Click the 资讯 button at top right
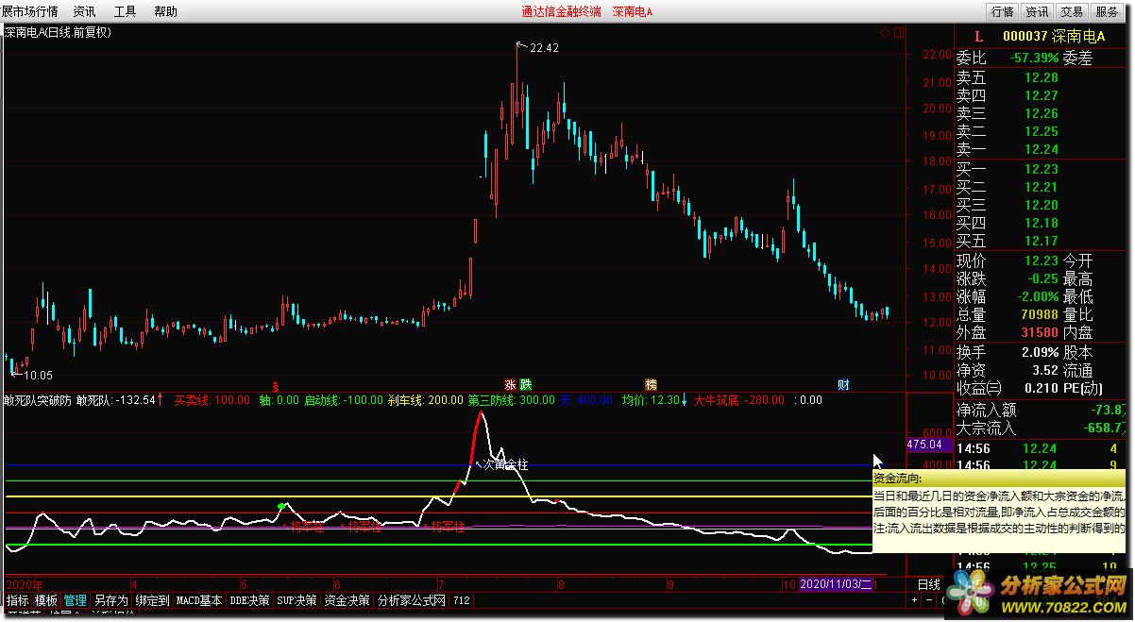The height and width of the screenshot is (622, 1135). pos(1037,11)
